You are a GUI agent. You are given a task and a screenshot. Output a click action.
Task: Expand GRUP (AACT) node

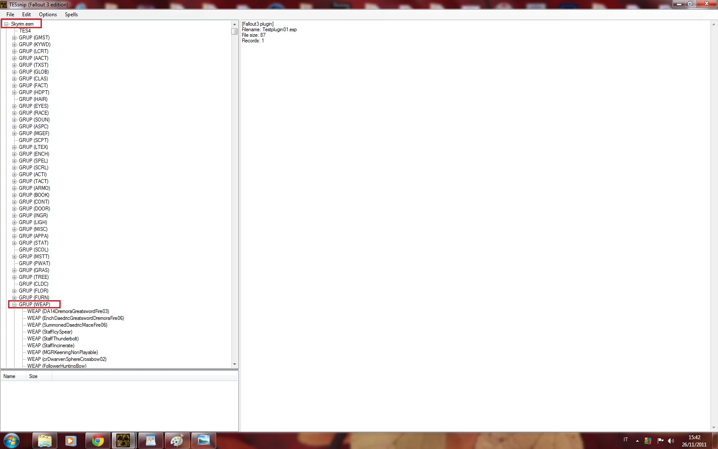click(x=14, y=58)
